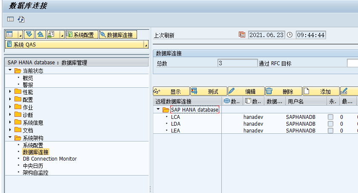Click the 测试 button
The height and width of the screenshot is (193, 358).
tap(209, 91)
